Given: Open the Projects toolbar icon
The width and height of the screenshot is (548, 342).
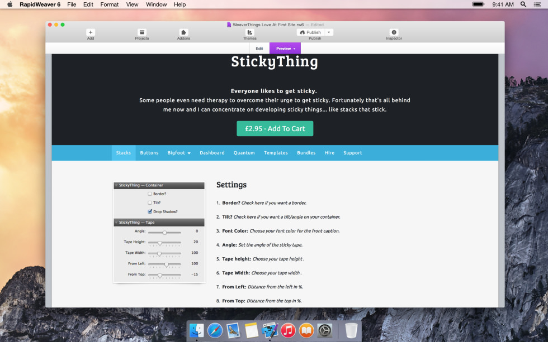Looking at the screenshot, I should pyautogui.click(x=142, y=32).
